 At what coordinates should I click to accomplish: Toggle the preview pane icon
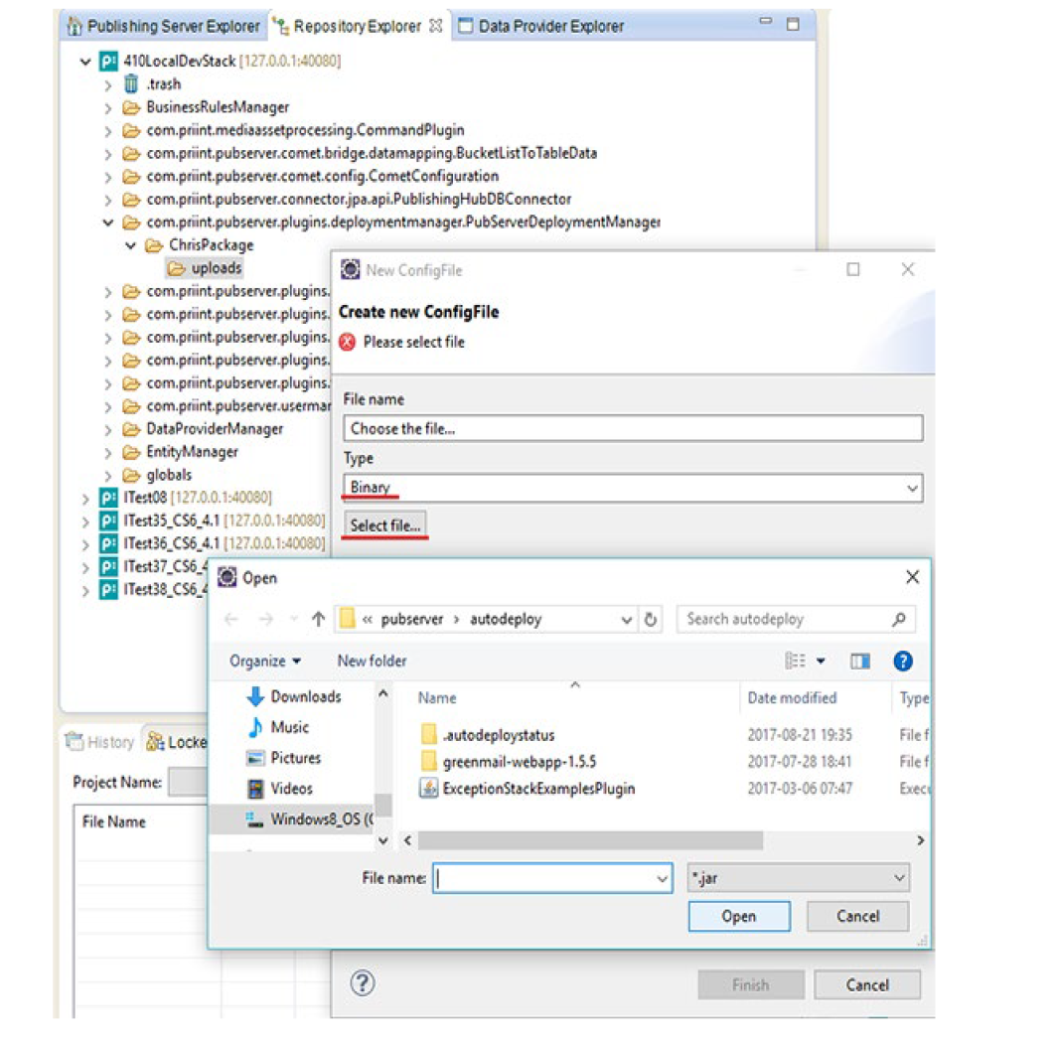click(860, 662)
